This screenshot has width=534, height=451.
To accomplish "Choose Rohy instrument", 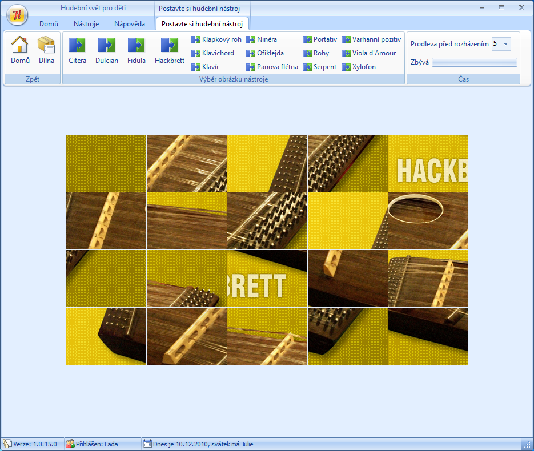I will (316, 53).
